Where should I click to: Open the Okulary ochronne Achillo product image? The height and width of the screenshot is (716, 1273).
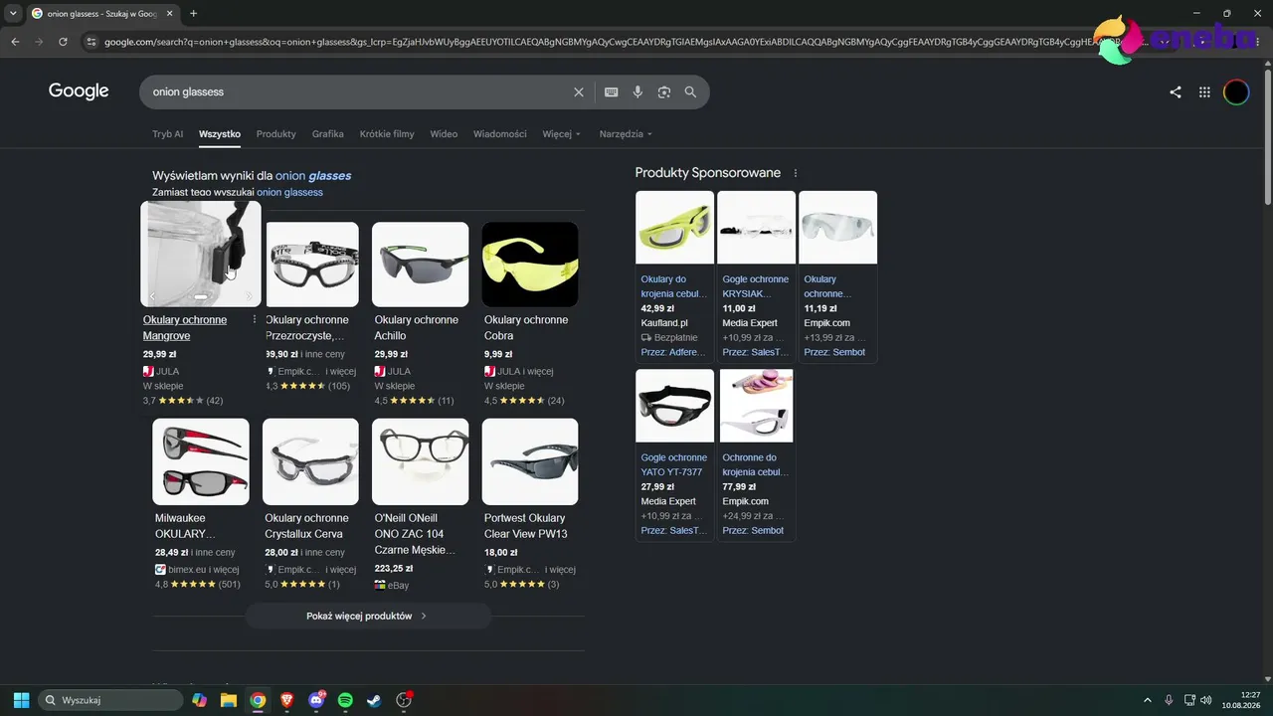(420, 265)
